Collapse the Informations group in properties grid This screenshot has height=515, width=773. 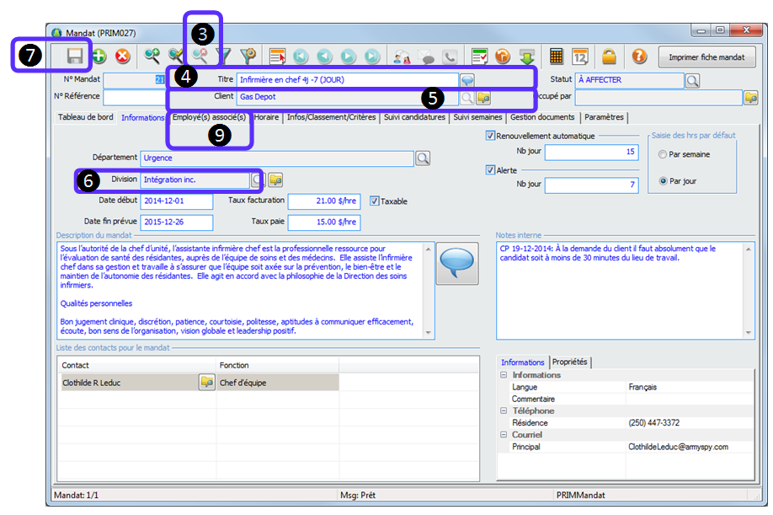click(x=504, y=375)
